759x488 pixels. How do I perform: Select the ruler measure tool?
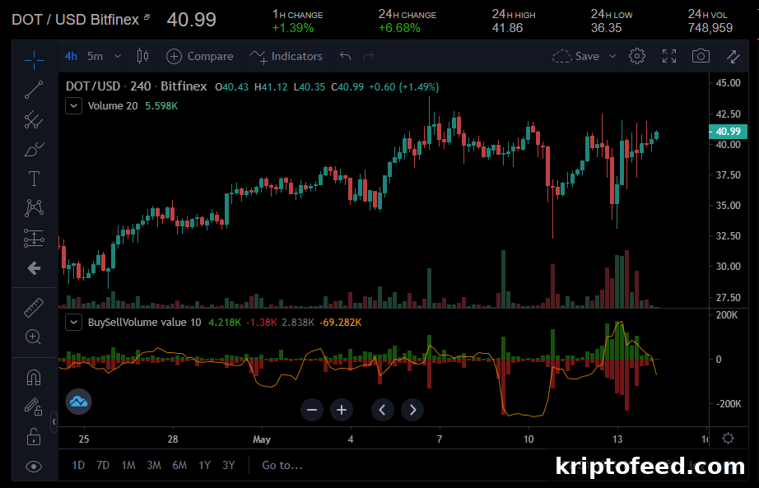pyautogui.click(x=34, y=308)
